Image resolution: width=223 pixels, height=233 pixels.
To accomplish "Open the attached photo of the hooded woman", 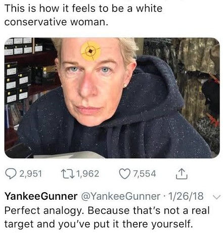I will point(112,98).
